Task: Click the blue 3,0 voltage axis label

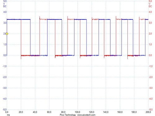Action: (5, 23)
